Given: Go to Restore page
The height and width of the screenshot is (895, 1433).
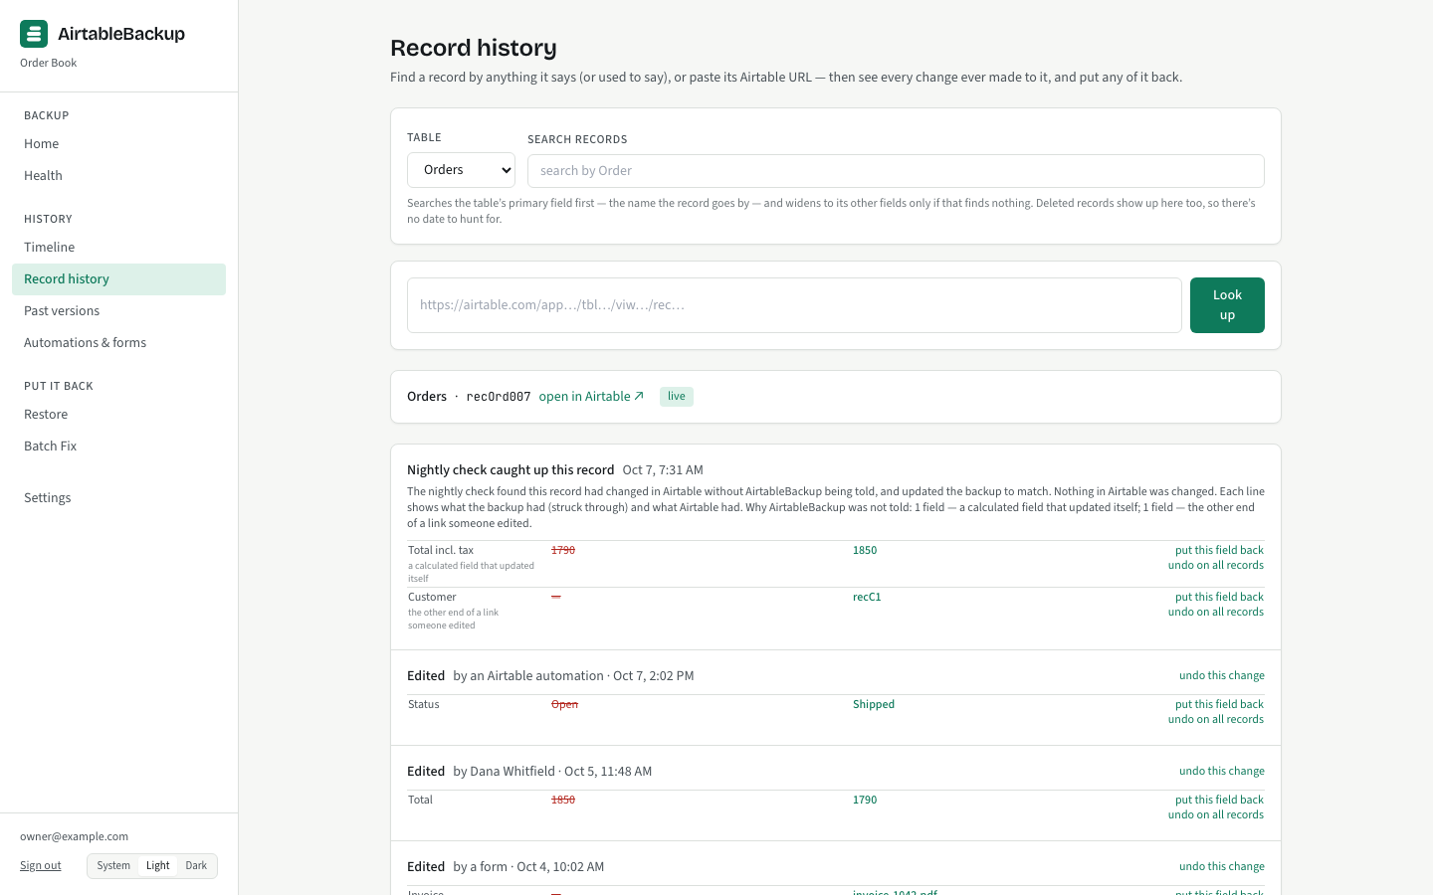Looking at the screenshot, I should point(118,415).
